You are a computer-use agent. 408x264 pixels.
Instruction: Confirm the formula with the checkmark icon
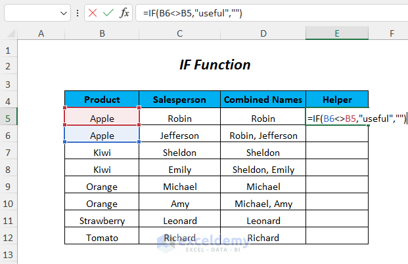coord(108,13)
